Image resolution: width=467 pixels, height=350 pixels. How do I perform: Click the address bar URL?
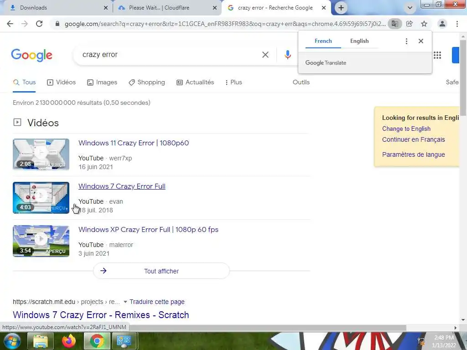(225, 24)
